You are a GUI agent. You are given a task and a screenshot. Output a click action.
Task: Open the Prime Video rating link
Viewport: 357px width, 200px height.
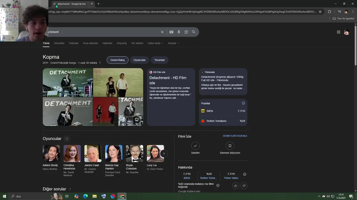click(x=231, y=178)
